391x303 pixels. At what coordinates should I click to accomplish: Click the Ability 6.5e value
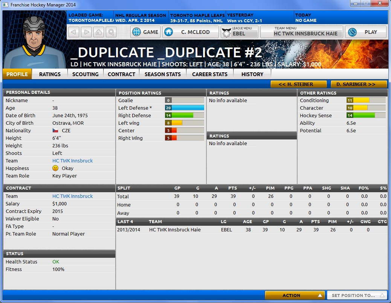(351, 123)
